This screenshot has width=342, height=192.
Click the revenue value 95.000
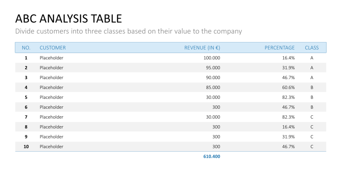click(x=213, y=68)
